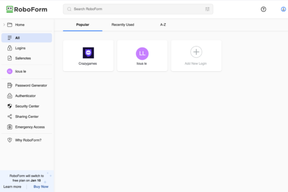Screen dimensions: 288x192
Task: Open the help question mark icon
Action: [263, 9]
